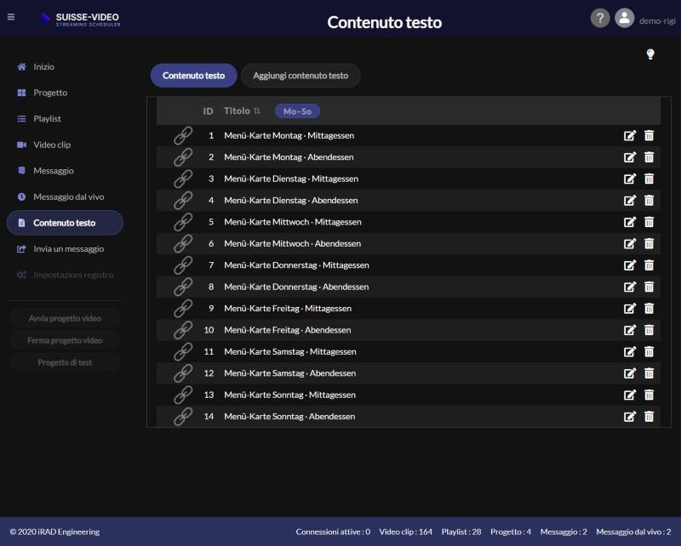681x546 pixels.
Task: Click Progetto di test button
Action: tap(65, 363)
